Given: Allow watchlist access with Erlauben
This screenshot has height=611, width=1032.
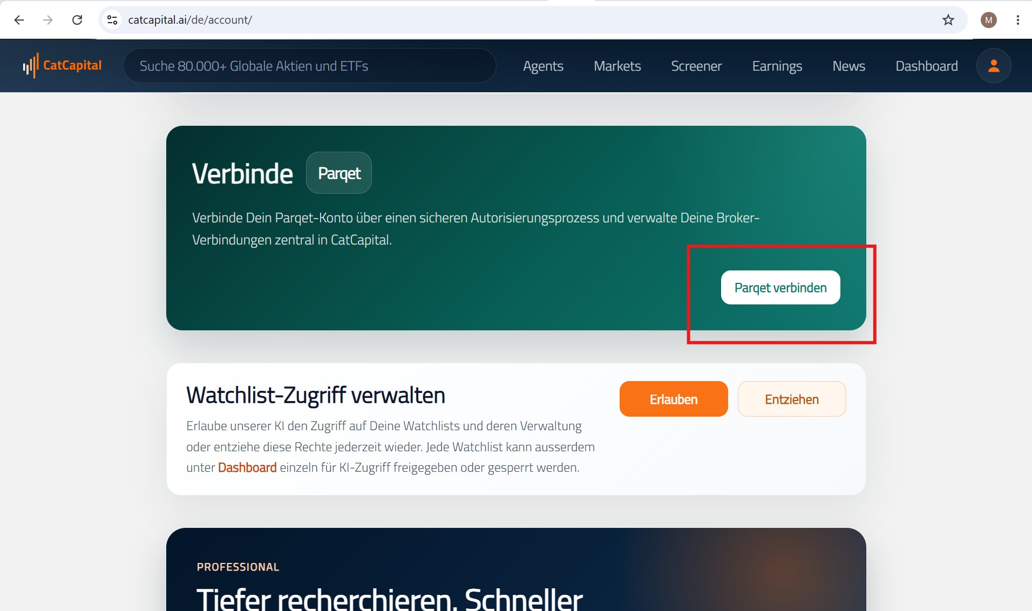Looking at the screenshot, I should 674,399.
